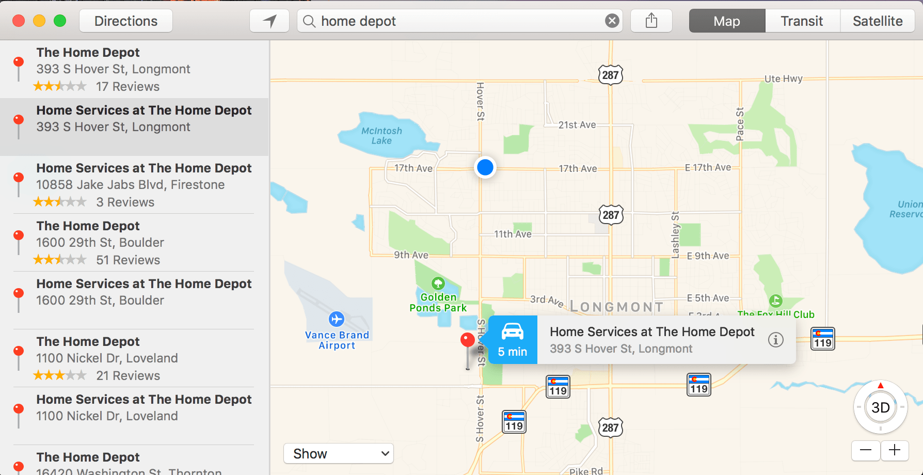Open the Show dropdown menu

(339, 454)
